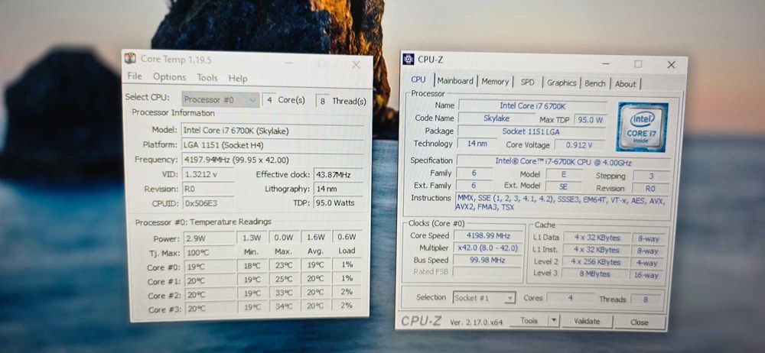Click the Max TDP value 95.0 W
The image size is (765, 353).
pyautogui.click(x=589, y=119)
